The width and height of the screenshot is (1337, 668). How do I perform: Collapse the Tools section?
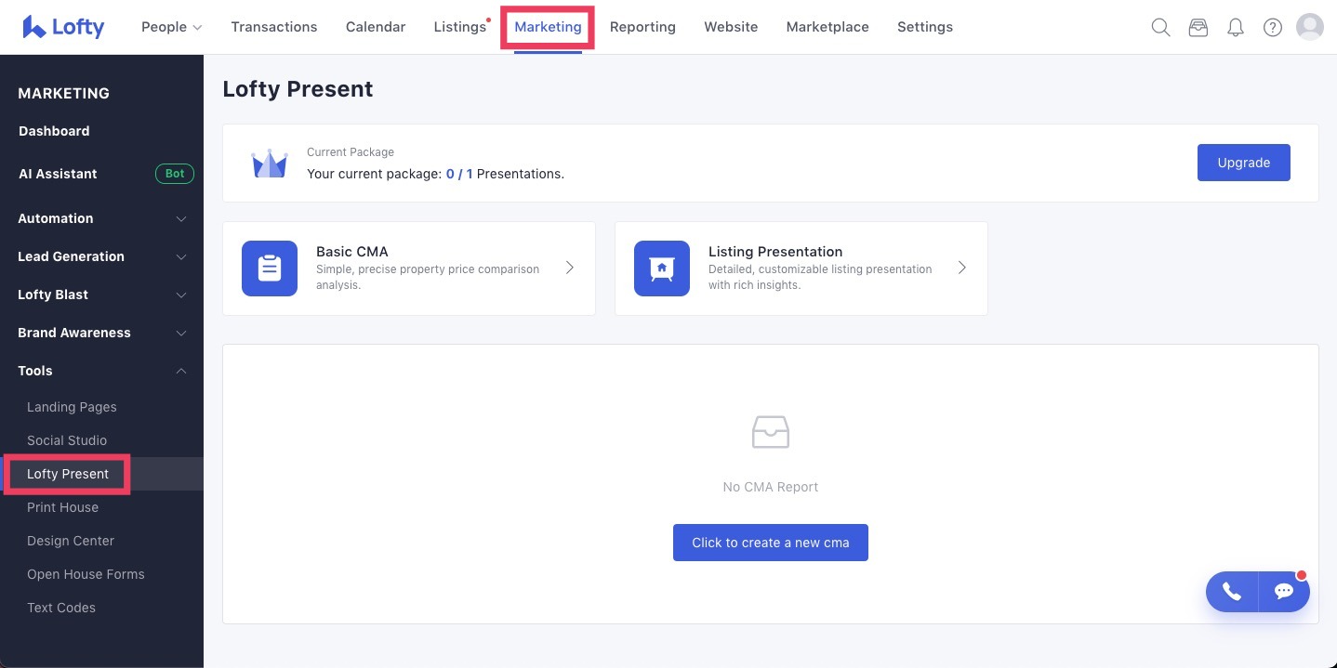[x=101, y=371]
